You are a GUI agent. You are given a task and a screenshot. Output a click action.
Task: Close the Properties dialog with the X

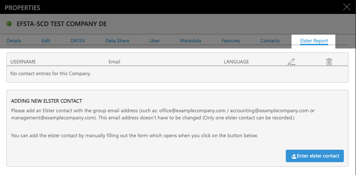coord(346,7)
